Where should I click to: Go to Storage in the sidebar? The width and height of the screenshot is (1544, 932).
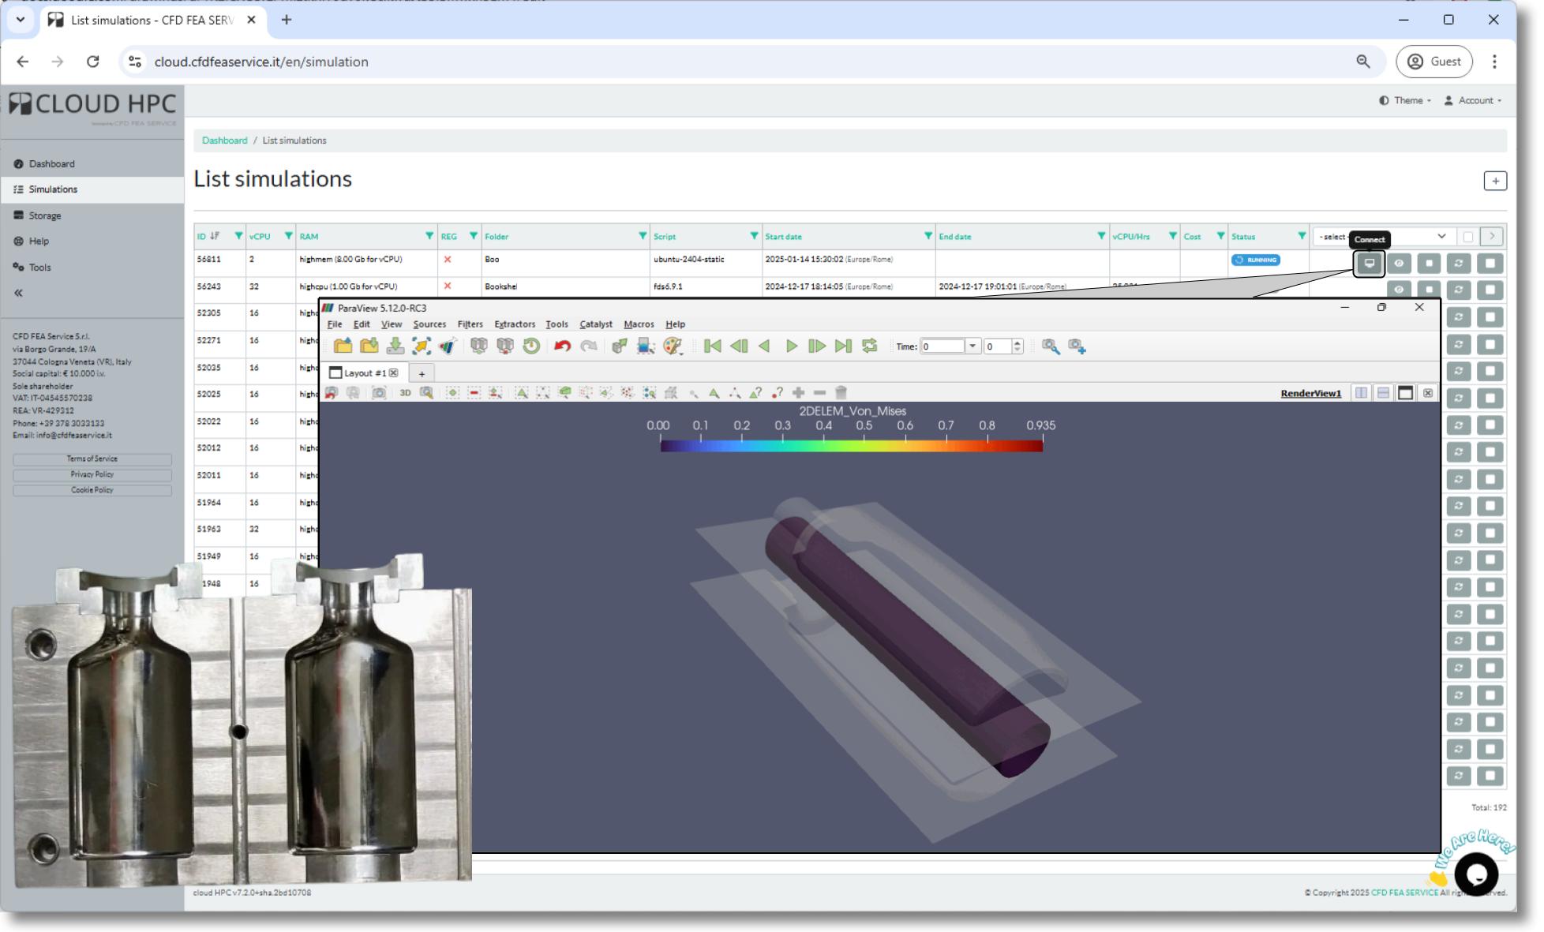[45, 215]
